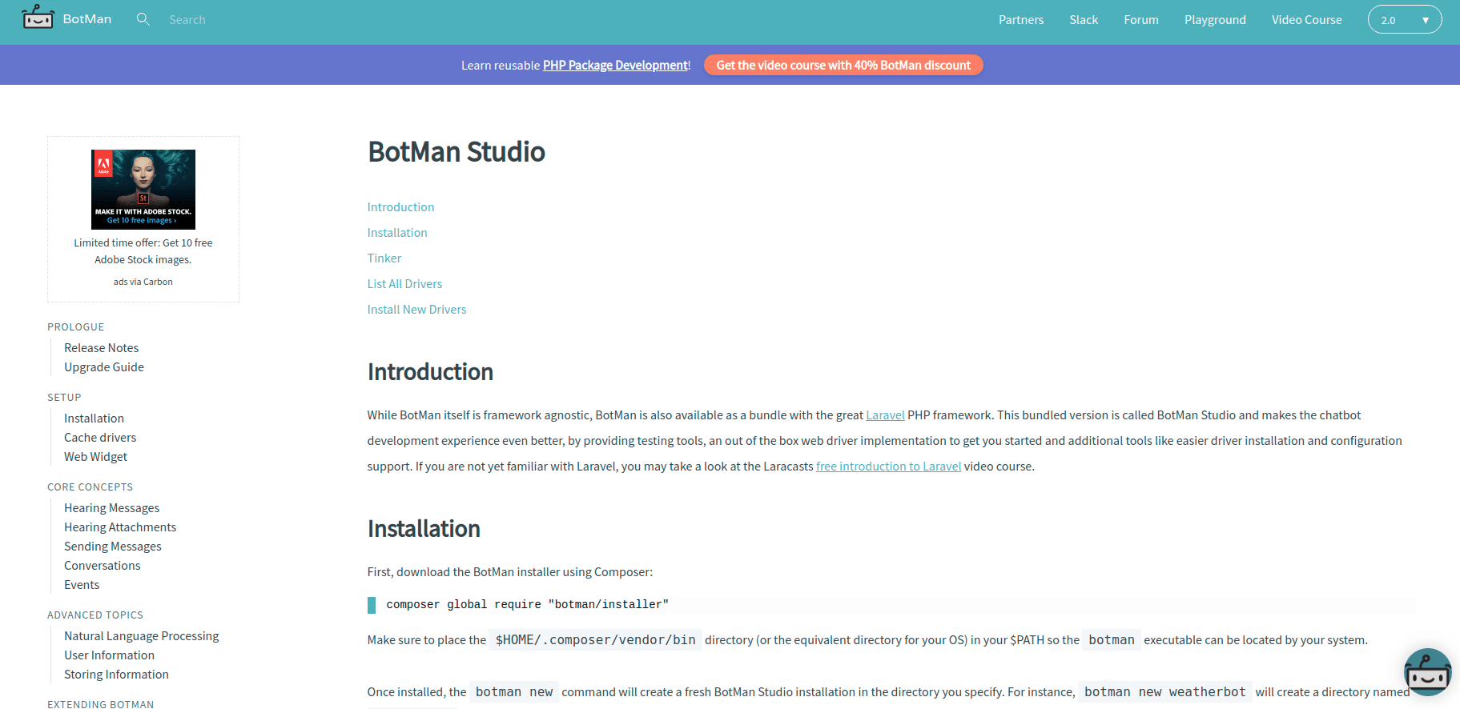This screenshot has height=709, width=1460.
Task: Jump to Introduction in page contents
Action: (x=400, y=207)
